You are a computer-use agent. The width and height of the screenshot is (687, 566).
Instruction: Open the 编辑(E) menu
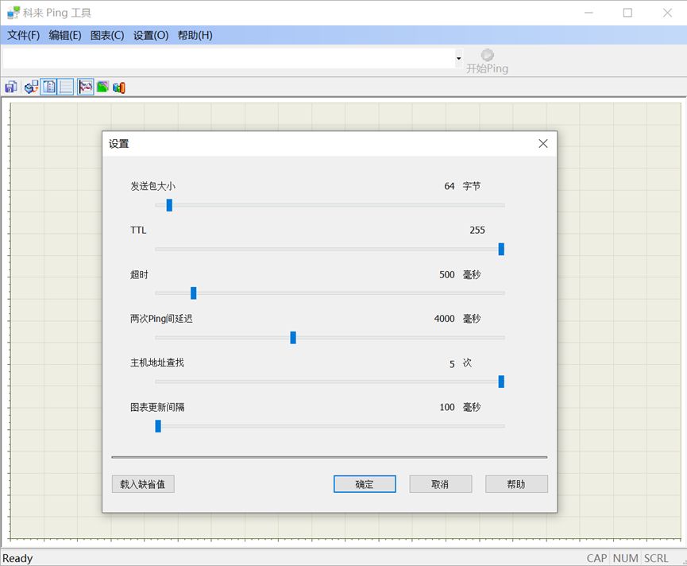click(65, 35)
